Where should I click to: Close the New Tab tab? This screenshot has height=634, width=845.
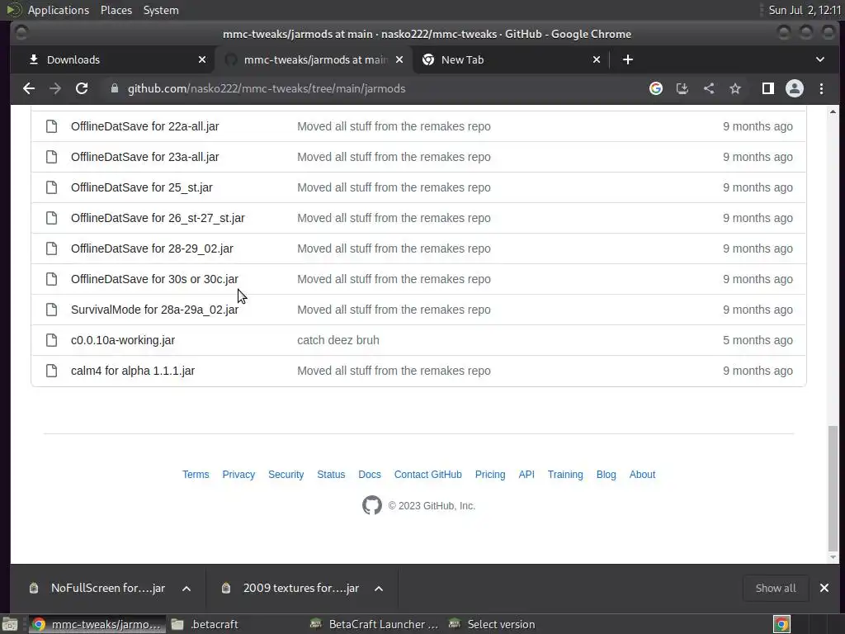pos(597,59)
